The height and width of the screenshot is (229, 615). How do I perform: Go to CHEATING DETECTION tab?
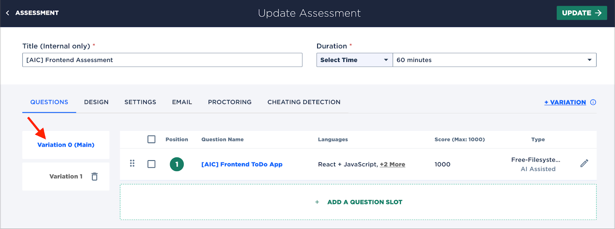point(304,102)
